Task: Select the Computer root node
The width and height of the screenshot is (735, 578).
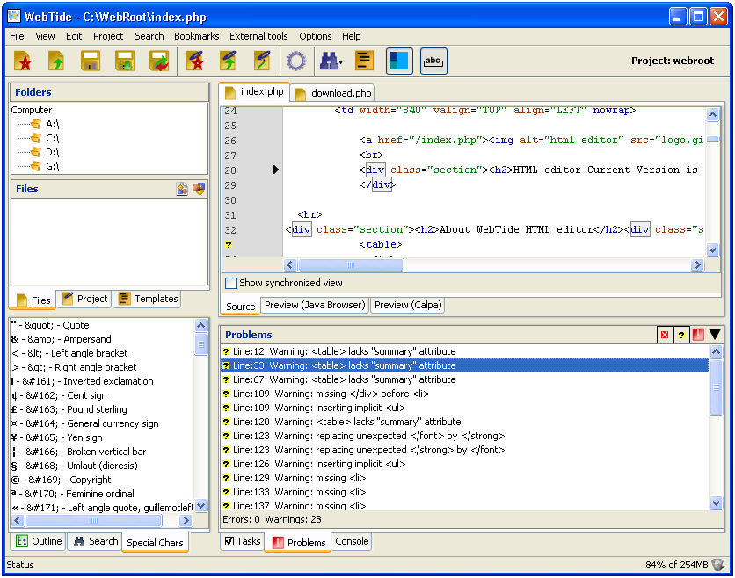Action: pyautogui.click(x=32, y=110)
